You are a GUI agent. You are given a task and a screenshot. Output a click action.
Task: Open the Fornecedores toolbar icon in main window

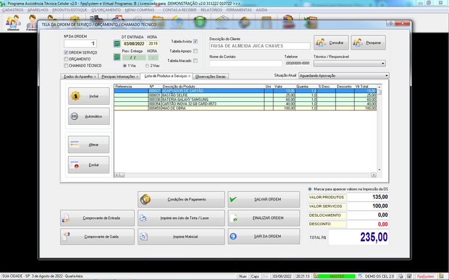32,23
